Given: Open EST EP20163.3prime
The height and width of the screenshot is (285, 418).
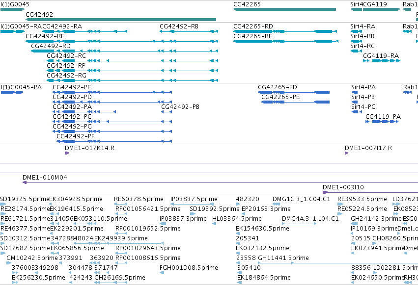Looking at the screenshot, I should tap(243, 214).
